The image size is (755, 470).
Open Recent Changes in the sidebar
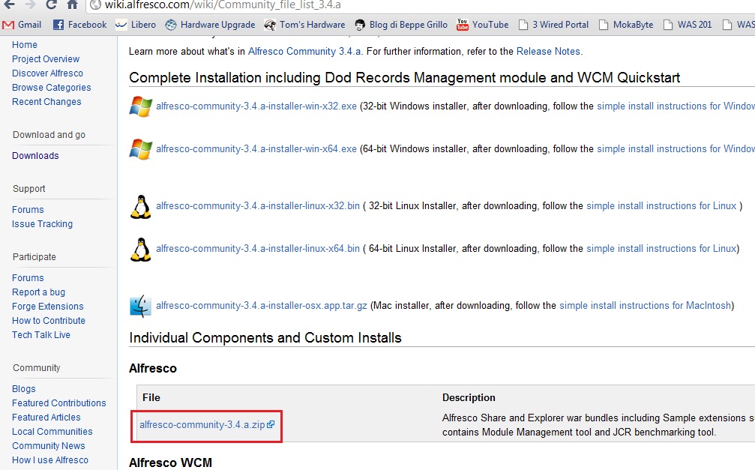click(46, 102)
